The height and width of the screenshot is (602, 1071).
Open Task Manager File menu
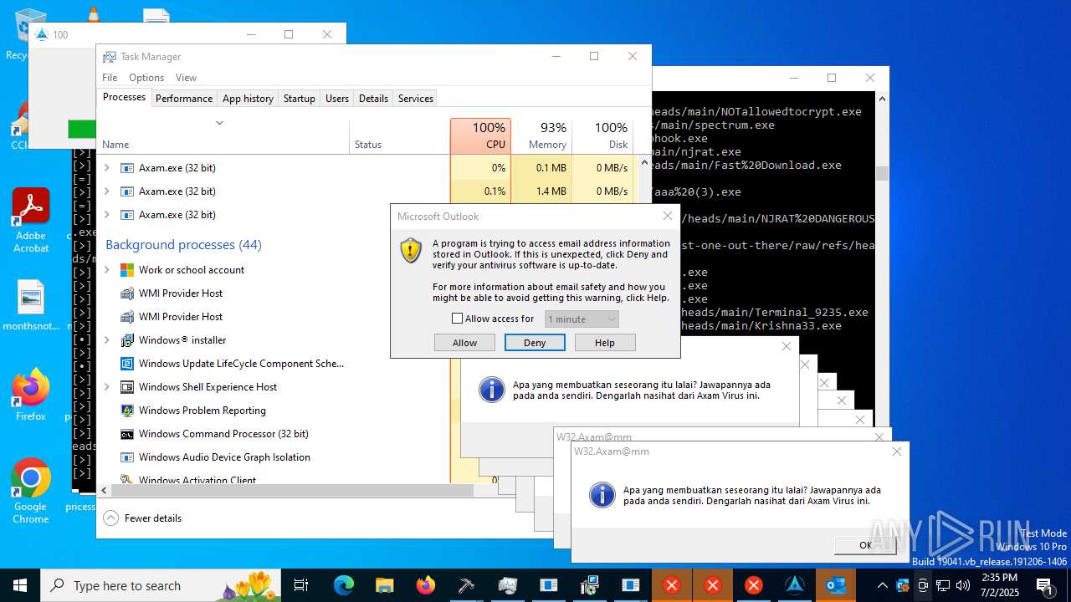110,78
